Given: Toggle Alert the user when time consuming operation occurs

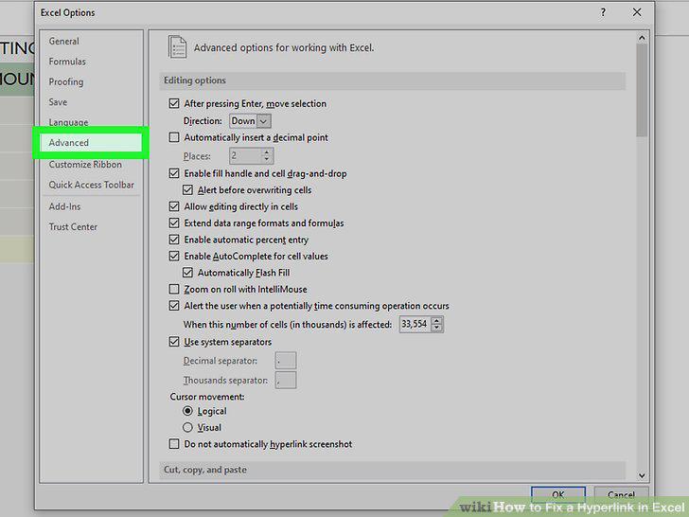Looking at the screenshot, I should tap(174, 306).
